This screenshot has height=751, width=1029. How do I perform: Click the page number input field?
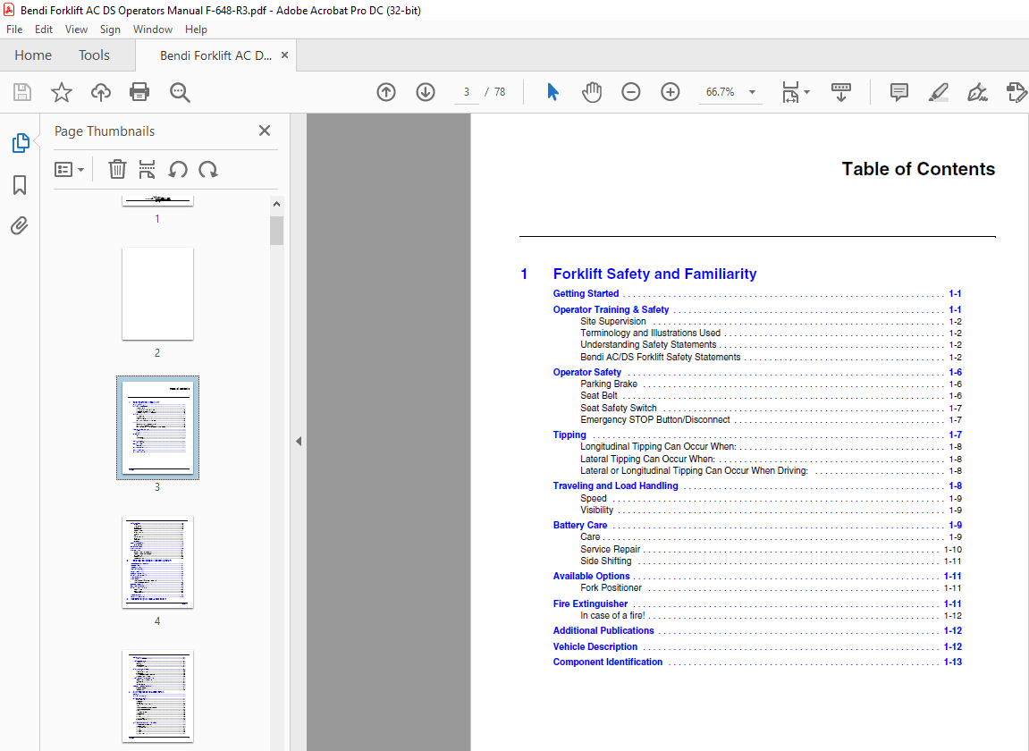(x=467, y=92)
